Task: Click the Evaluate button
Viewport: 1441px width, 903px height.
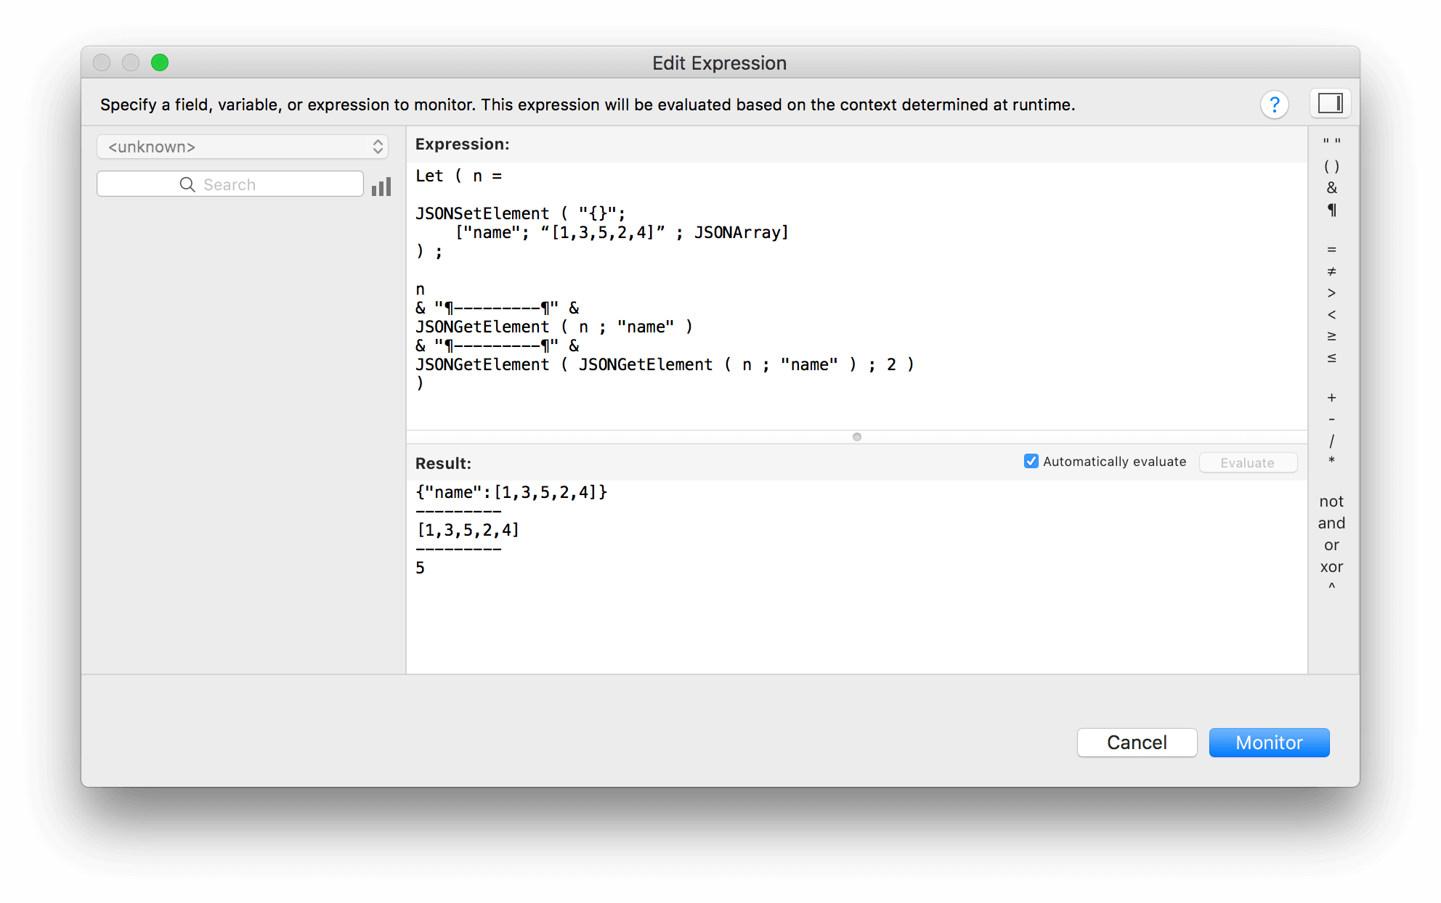Action: click(1247, 462)
